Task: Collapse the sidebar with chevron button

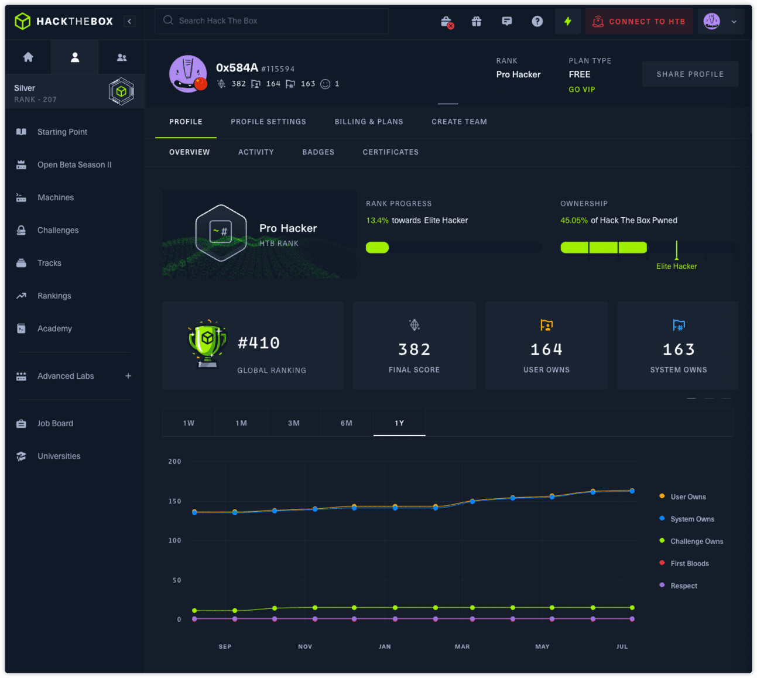Action: tap(129, 22)
